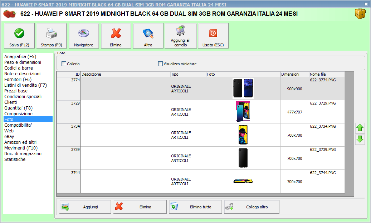Click file name 622_3744.PNG
The height and width of the screenshot is (223, 371).
point(323,173)
